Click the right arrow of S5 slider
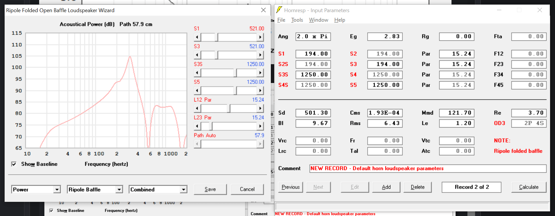555x216 pixels. pyautogui.click(x=260, y=91)
